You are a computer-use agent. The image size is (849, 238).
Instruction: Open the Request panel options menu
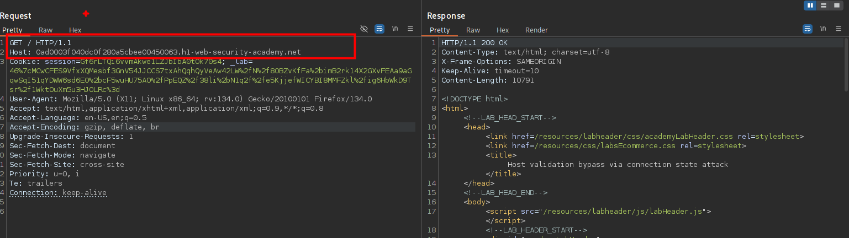[410, 29]
